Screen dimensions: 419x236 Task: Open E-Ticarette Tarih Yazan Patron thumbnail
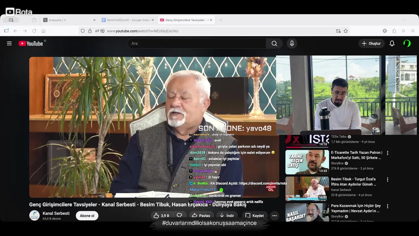click(307, 162)
